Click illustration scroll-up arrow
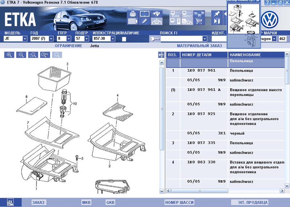This screenshot has width=290, height=207. coord(162,63)
